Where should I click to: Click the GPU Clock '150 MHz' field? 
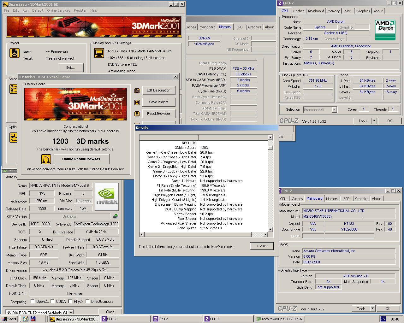[x=39, y=278]
